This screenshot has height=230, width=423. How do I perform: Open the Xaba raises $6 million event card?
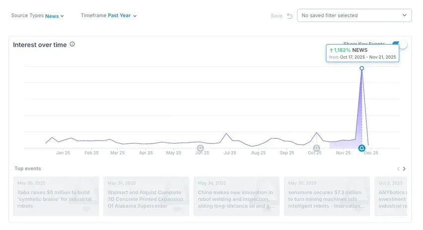[56, 196]
